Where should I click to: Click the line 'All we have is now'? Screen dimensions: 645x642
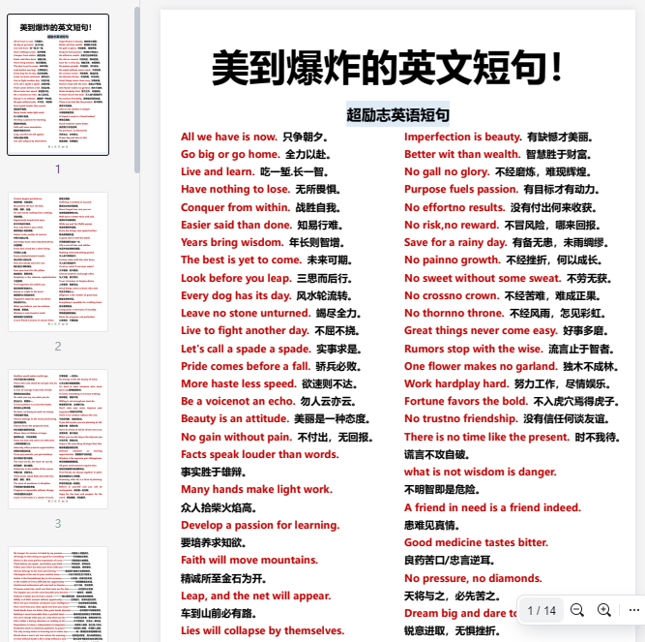pyautogui.click(x=229, y=138)
